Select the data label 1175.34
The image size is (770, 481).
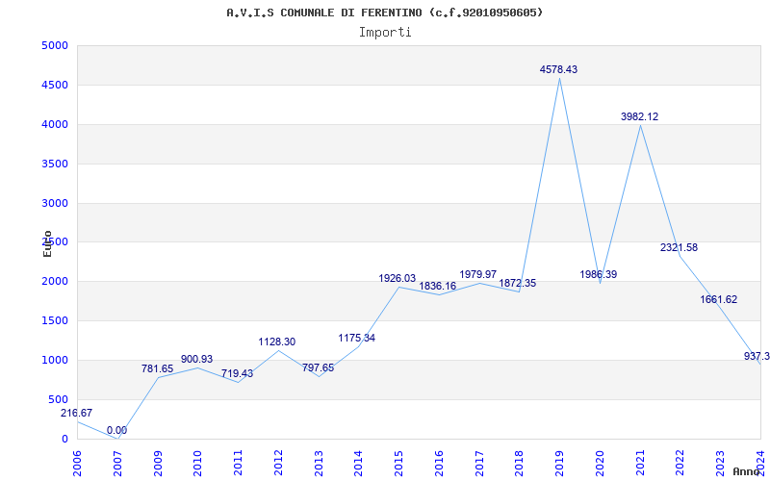coord(356,339)
